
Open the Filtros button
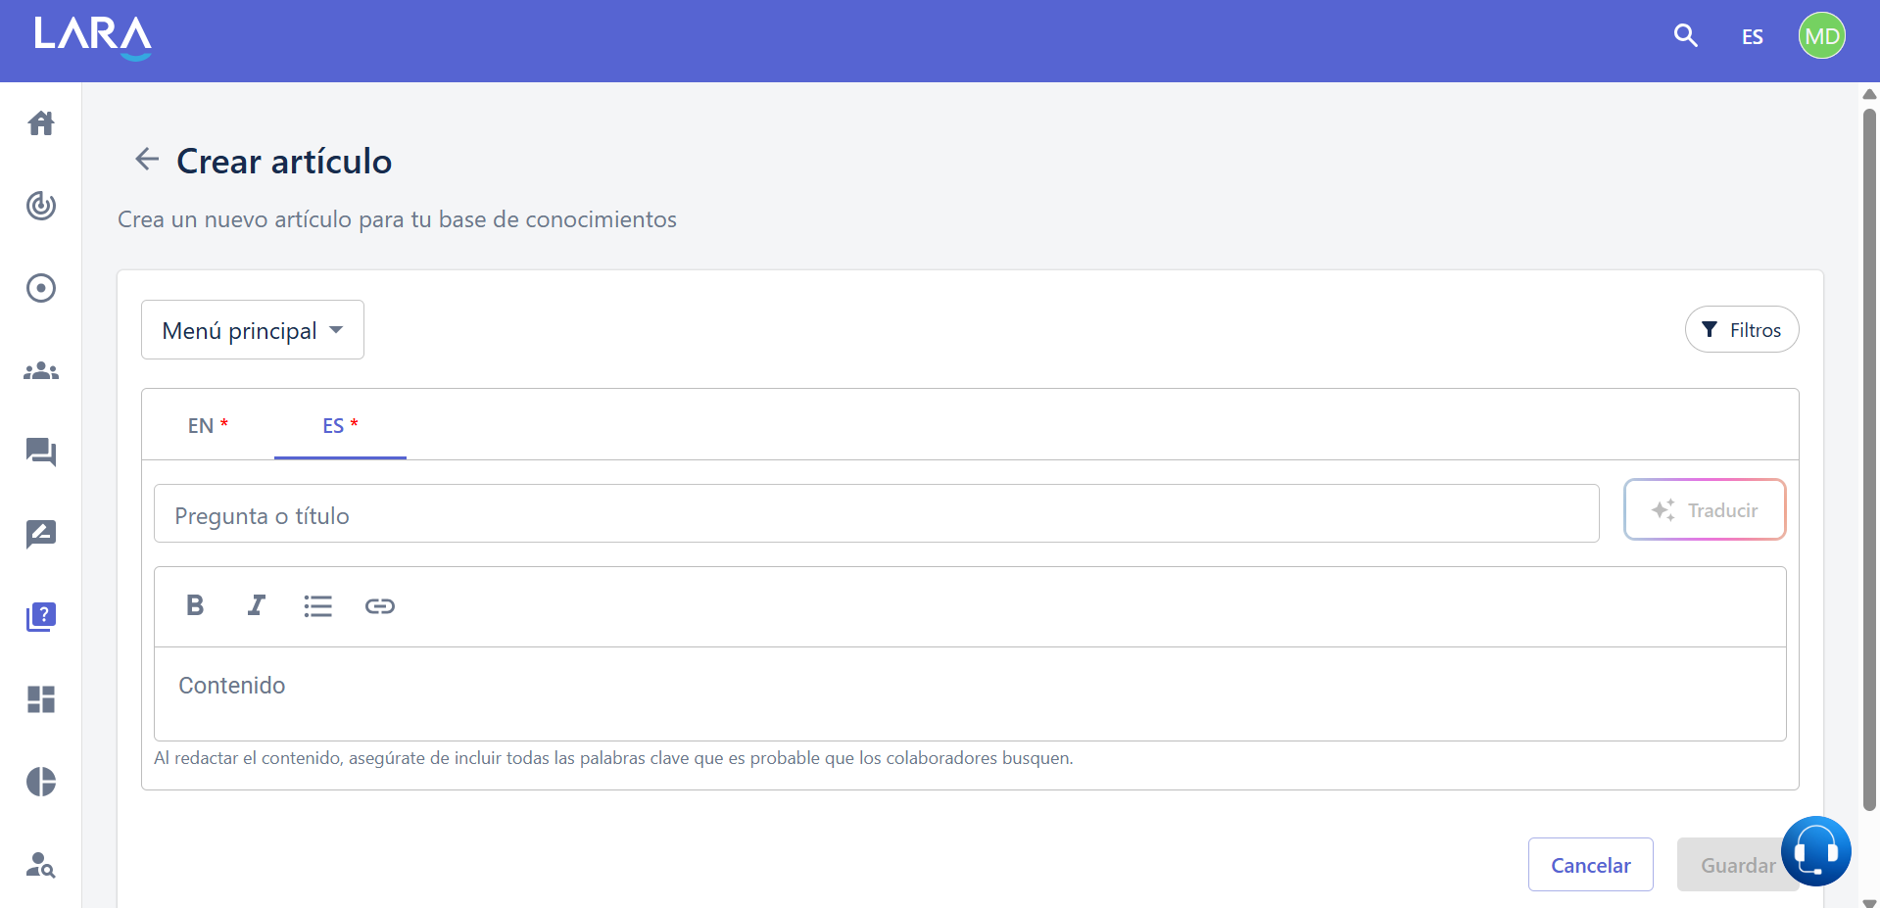(x=1742, y=330)
